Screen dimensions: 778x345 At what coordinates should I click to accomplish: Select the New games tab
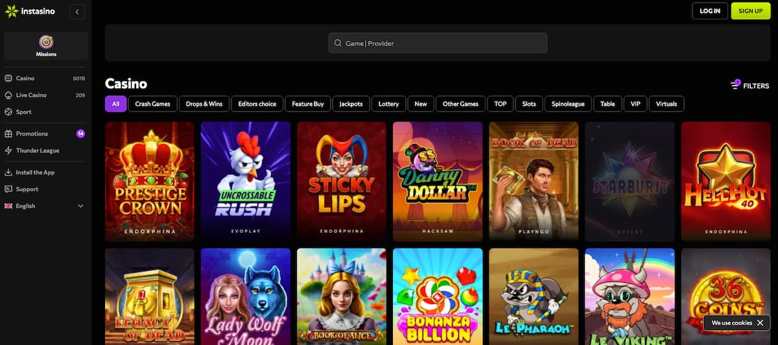click(x=421, y=104)
